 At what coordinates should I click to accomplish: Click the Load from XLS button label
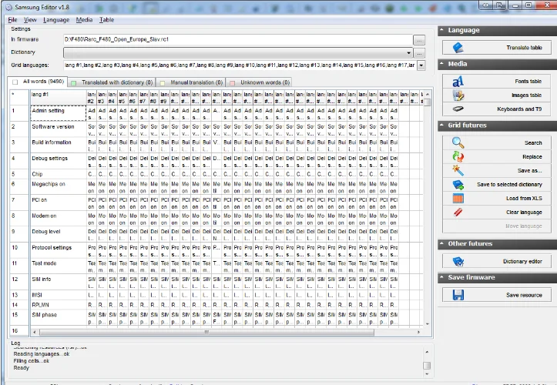(x=524, y=198)
